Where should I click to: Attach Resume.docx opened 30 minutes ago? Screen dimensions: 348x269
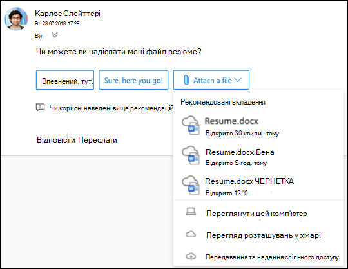point(258,126)
